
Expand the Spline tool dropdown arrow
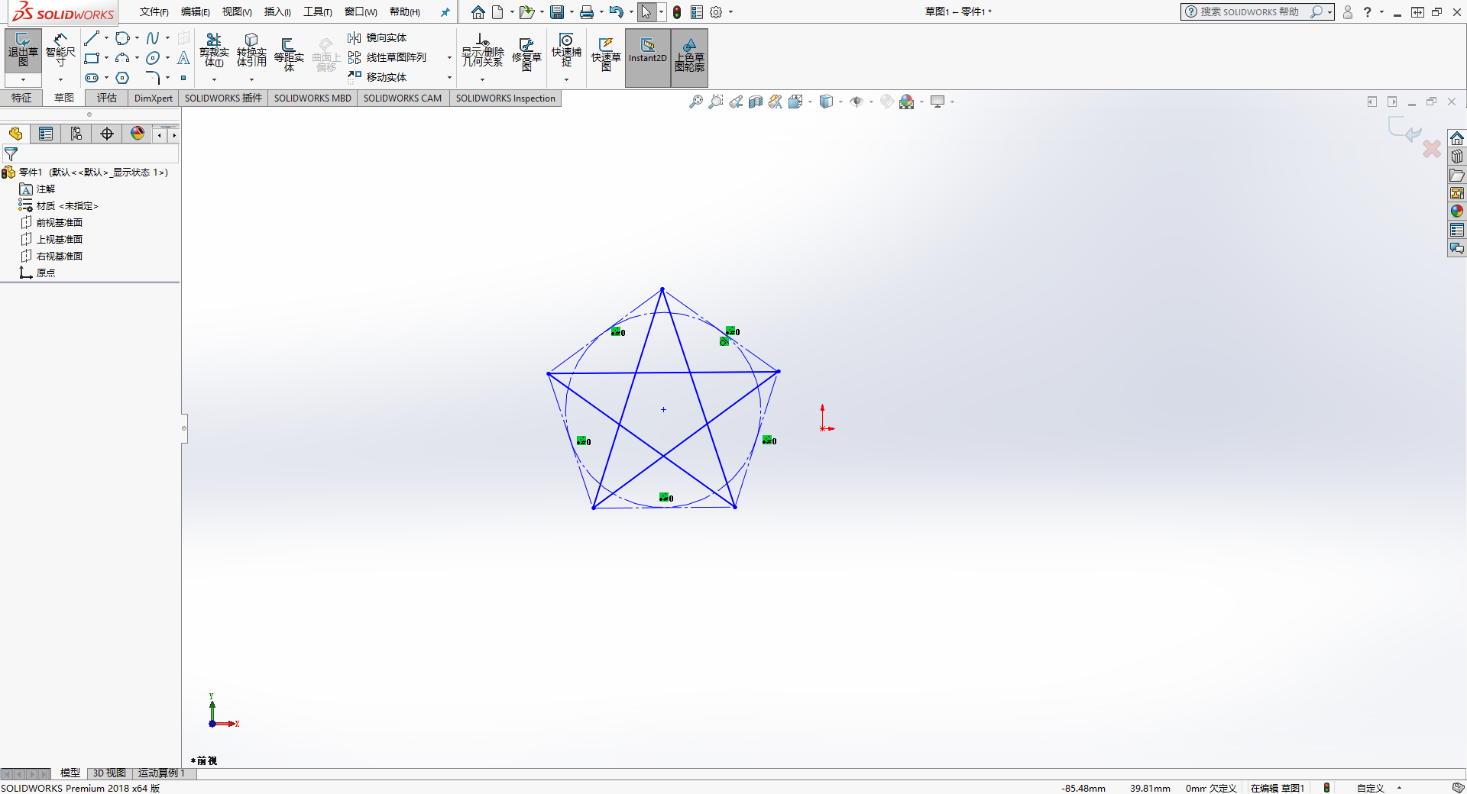point(167,38)
